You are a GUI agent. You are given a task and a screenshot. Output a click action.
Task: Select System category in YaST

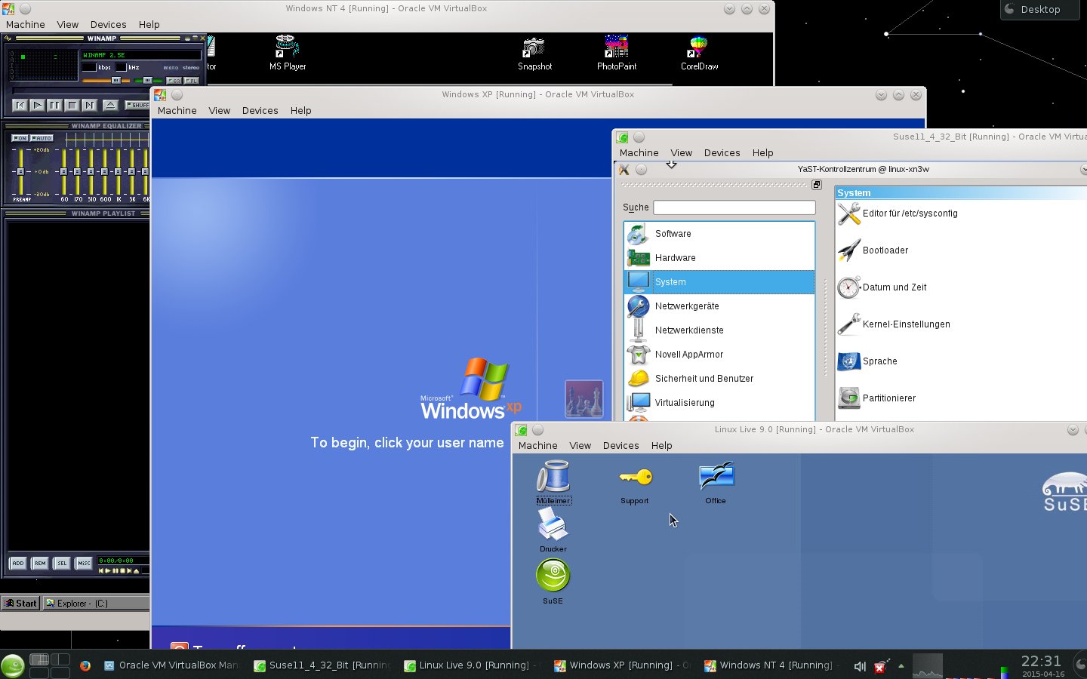tap(719, 282)
